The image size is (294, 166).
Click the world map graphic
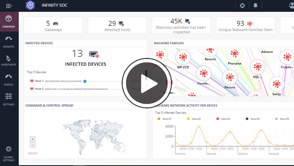(95, 137)
